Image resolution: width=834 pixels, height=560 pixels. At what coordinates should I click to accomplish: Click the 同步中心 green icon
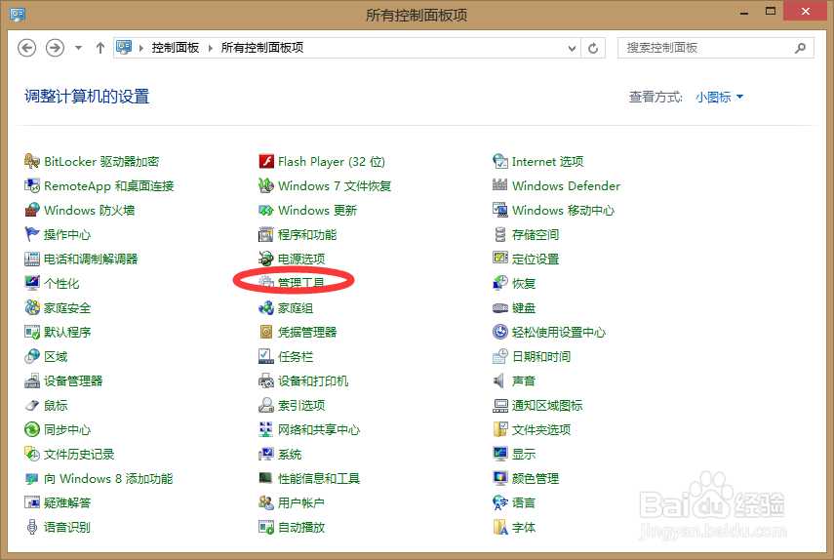click(x=32, y=429)
